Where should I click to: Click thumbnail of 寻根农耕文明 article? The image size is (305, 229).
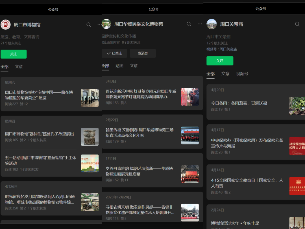click(x=190, y=213)
